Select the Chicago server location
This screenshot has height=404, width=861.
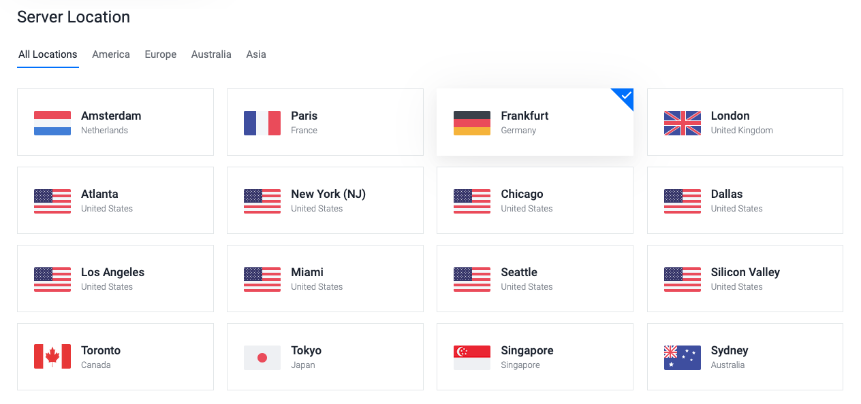(535, 200)
